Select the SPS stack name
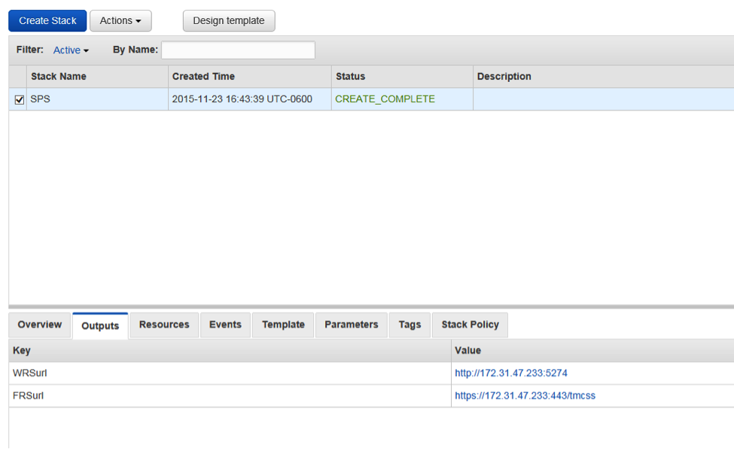 pyautogui.click(x=41, y=99)
